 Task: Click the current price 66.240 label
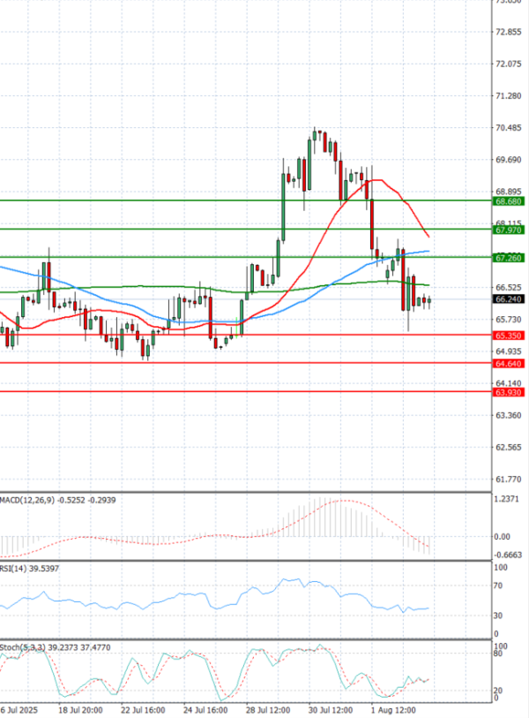click(509, 299)
